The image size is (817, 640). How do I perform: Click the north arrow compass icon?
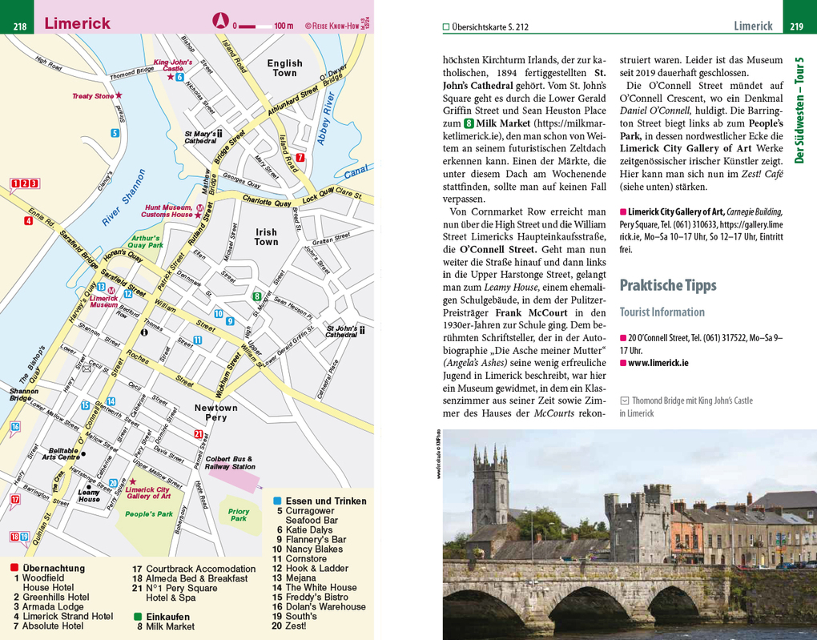(219, 20)
